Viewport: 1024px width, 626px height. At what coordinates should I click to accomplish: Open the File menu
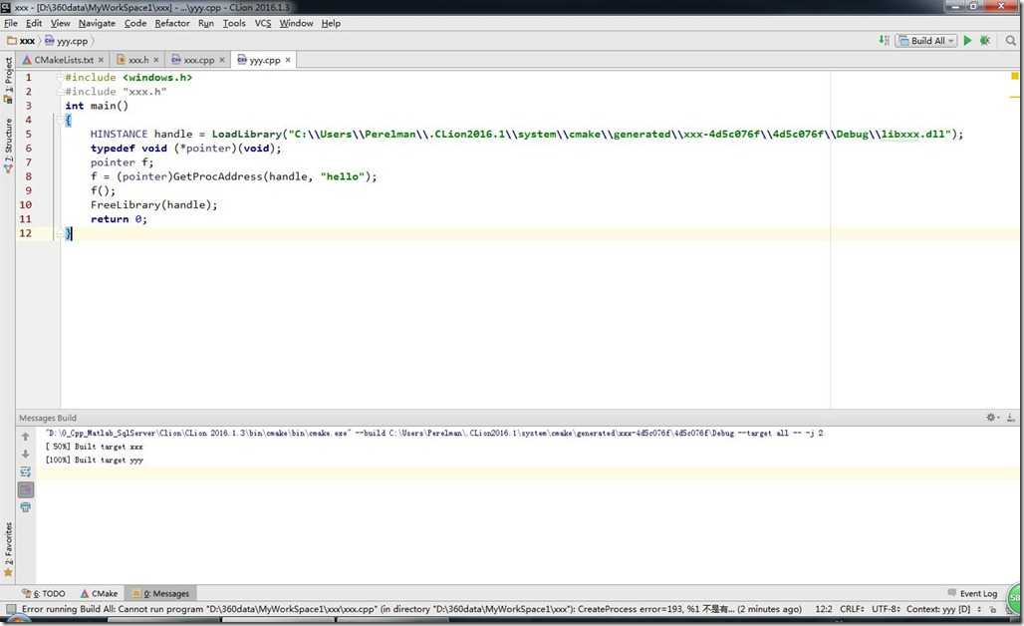(x=10, y=23)
